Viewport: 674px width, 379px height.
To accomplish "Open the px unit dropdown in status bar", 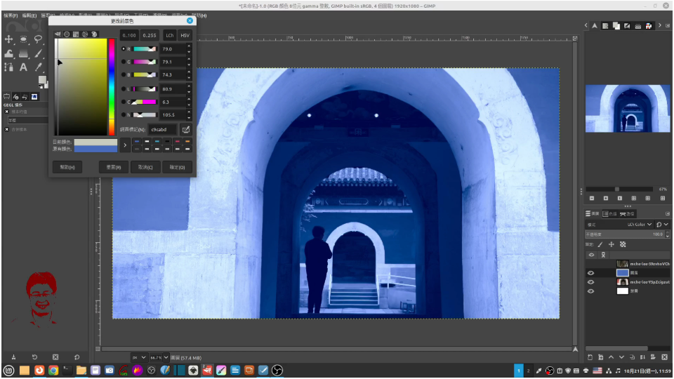I will [x=139, y=357].
